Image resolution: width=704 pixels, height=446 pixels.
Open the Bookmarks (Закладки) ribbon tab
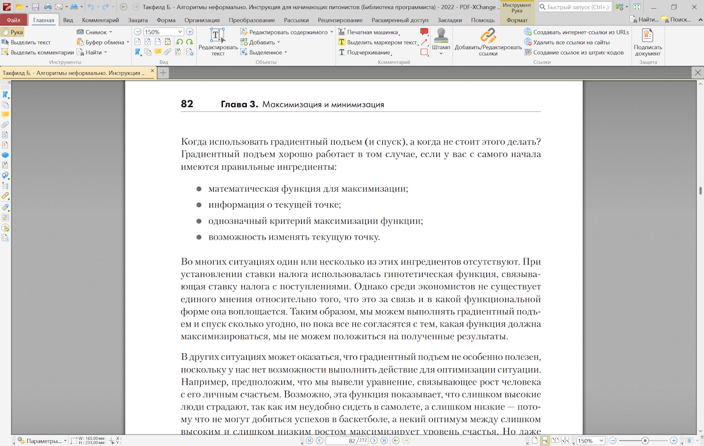[450, 20]
